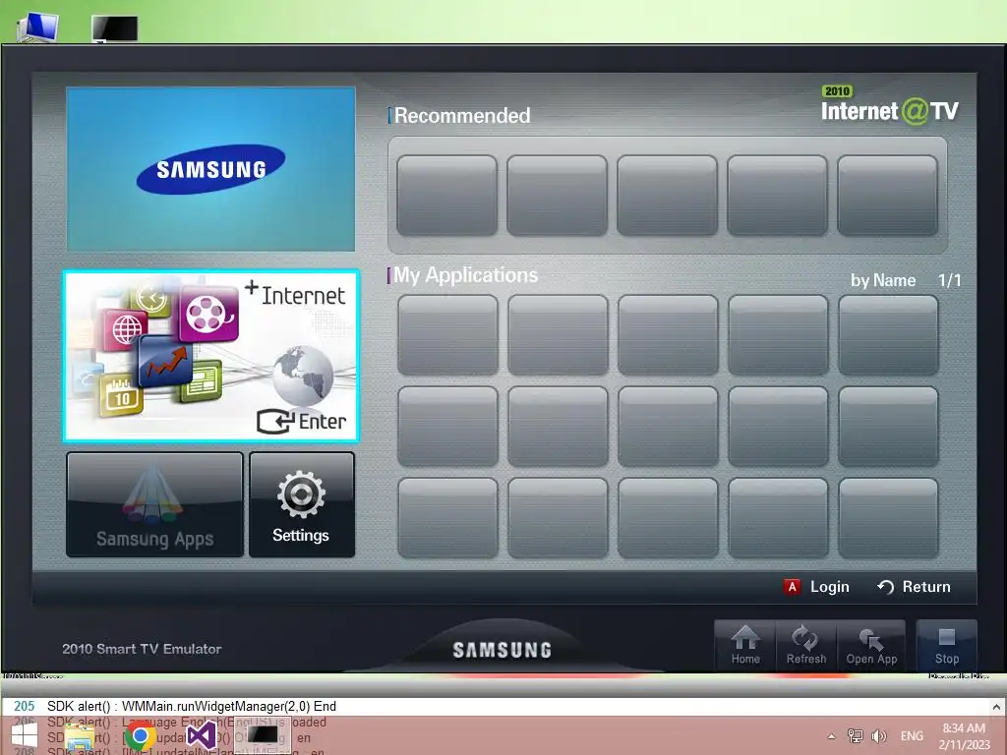
Task: Click the Home button in emulator bar
Action: point(745,645)
